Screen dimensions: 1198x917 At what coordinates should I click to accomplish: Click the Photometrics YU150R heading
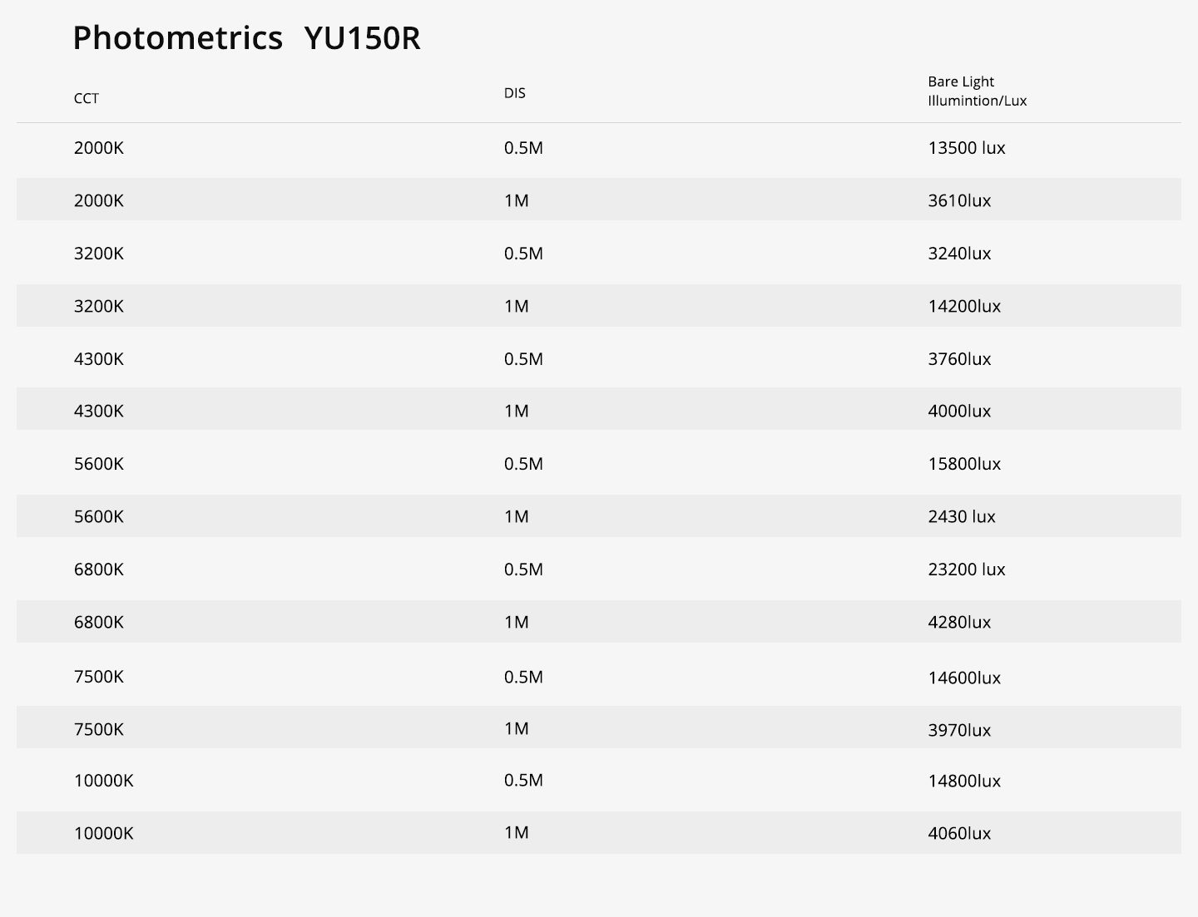(x=246, y=38)
